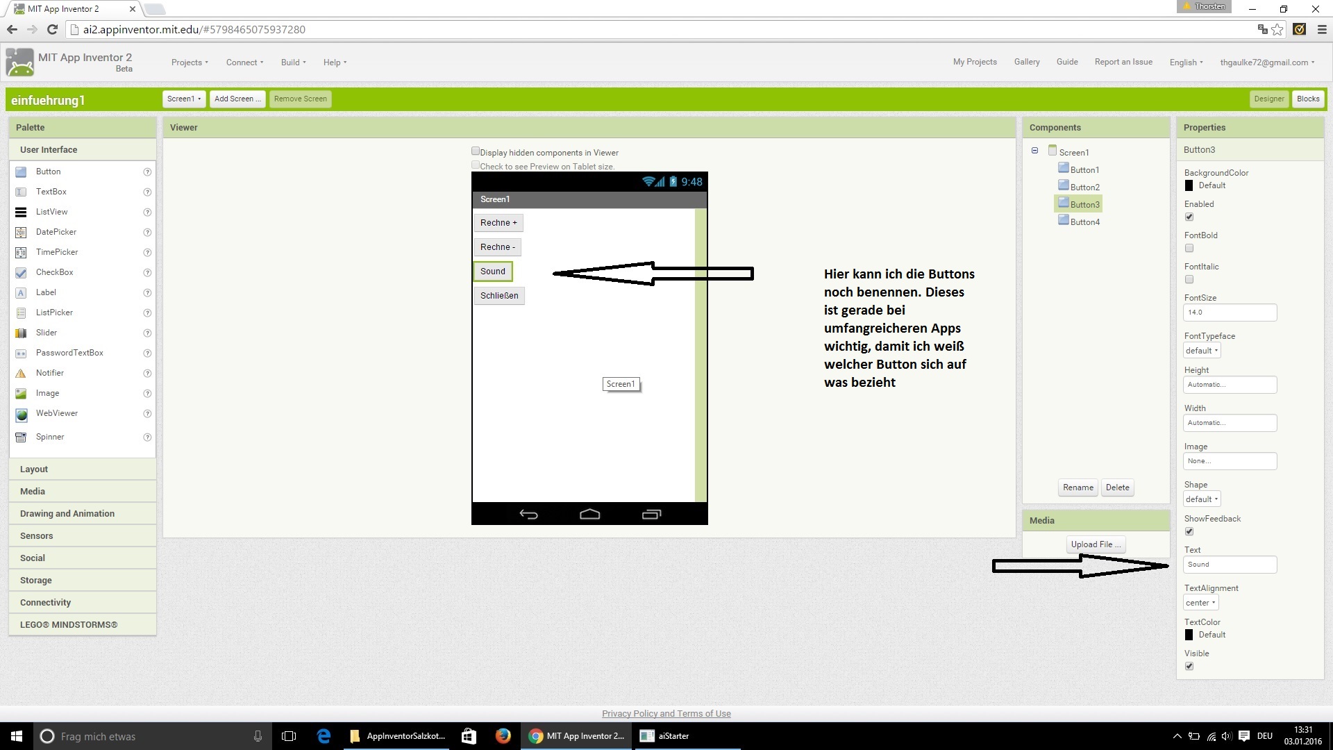Expand the Drawing and Animation section

coord(83,514)
